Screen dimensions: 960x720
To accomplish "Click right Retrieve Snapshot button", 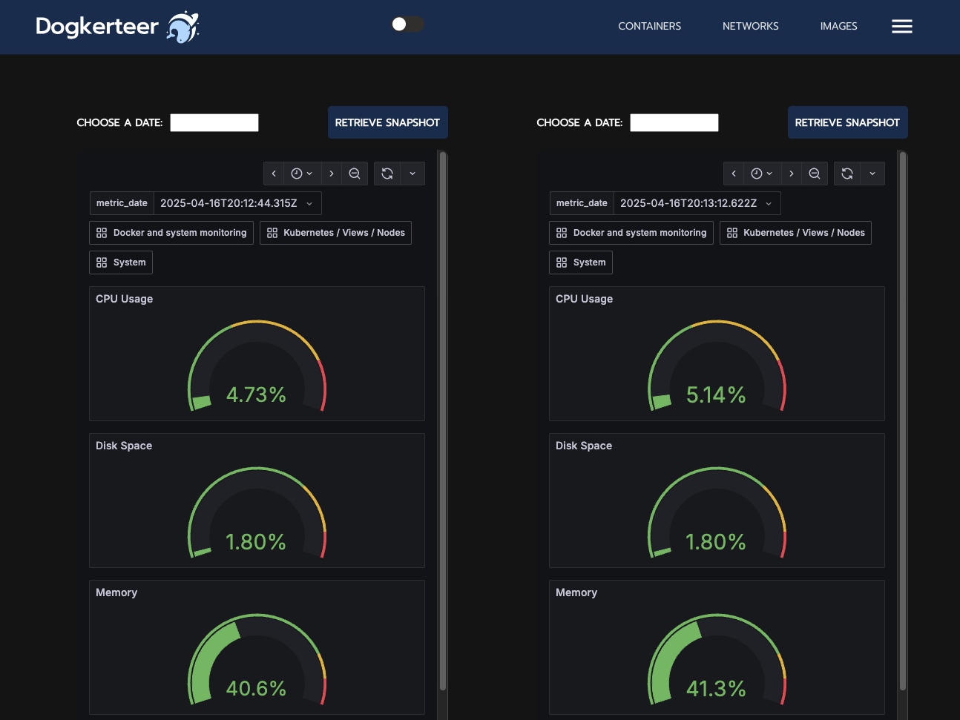I will point(847,122).
